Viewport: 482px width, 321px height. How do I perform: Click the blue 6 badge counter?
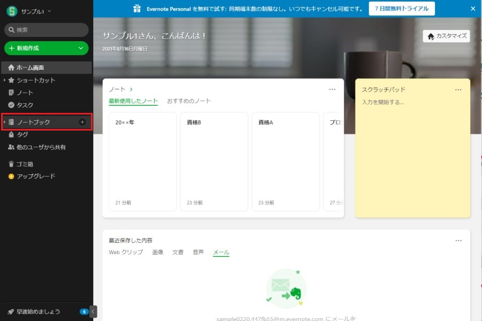click(84, 311)
